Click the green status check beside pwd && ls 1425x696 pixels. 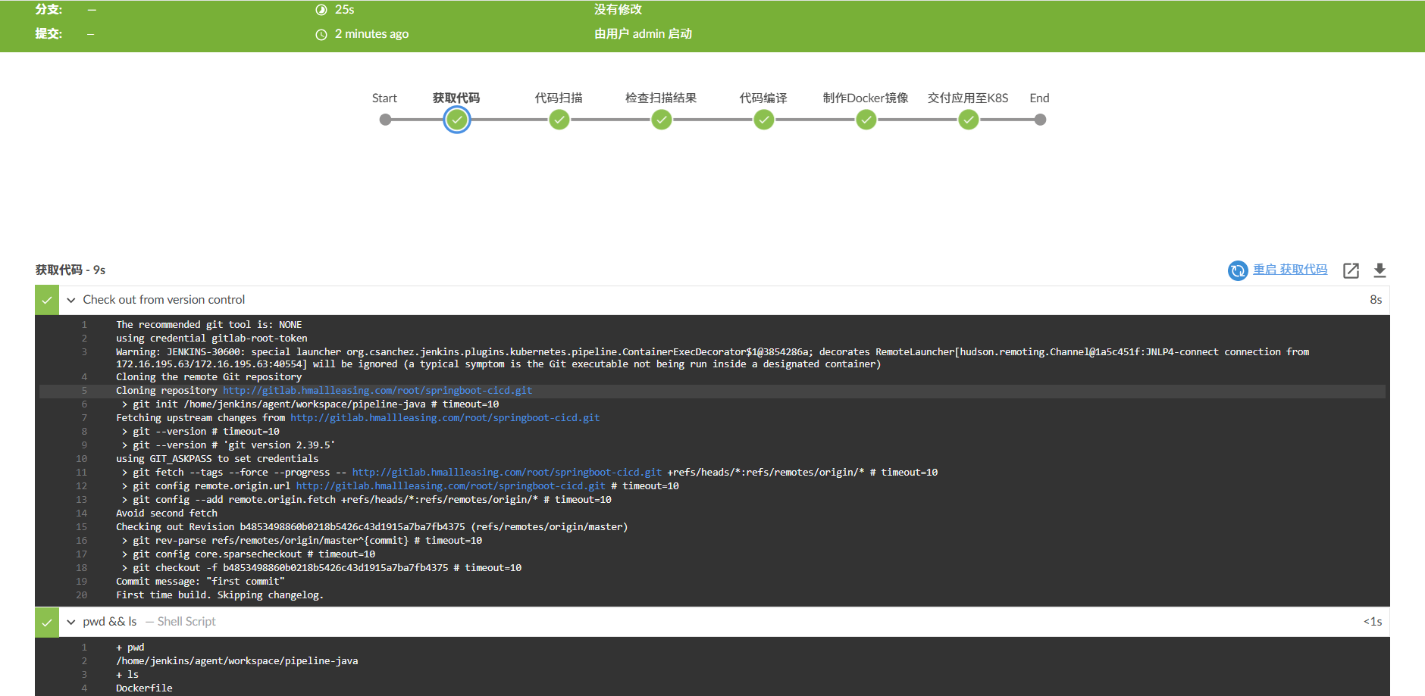[x=47, y=622]
